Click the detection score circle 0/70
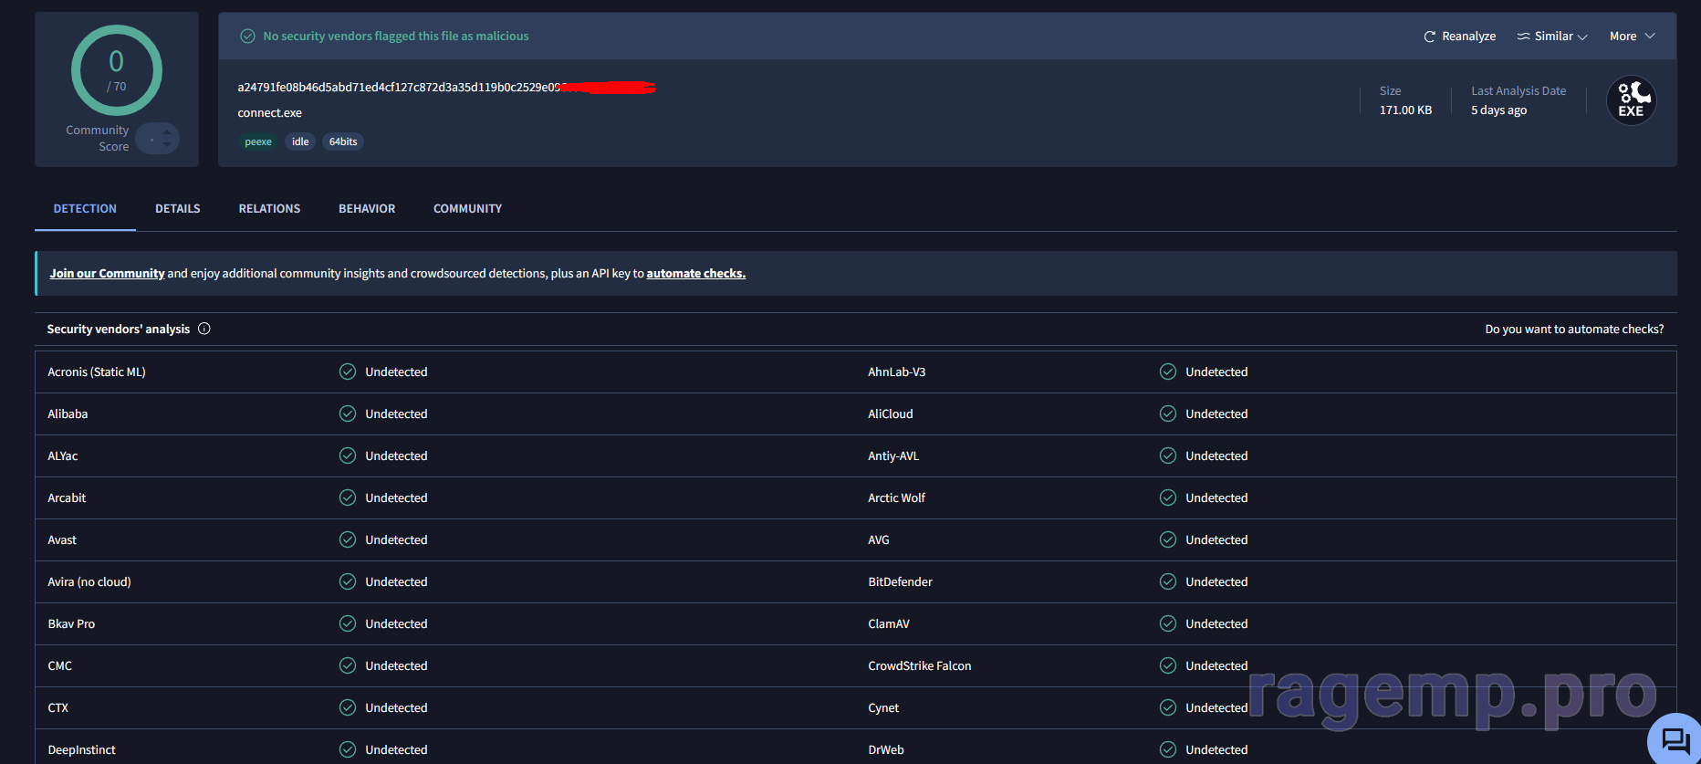Image resolution: width=1701 pixels, height=764 pixels. 117,70
